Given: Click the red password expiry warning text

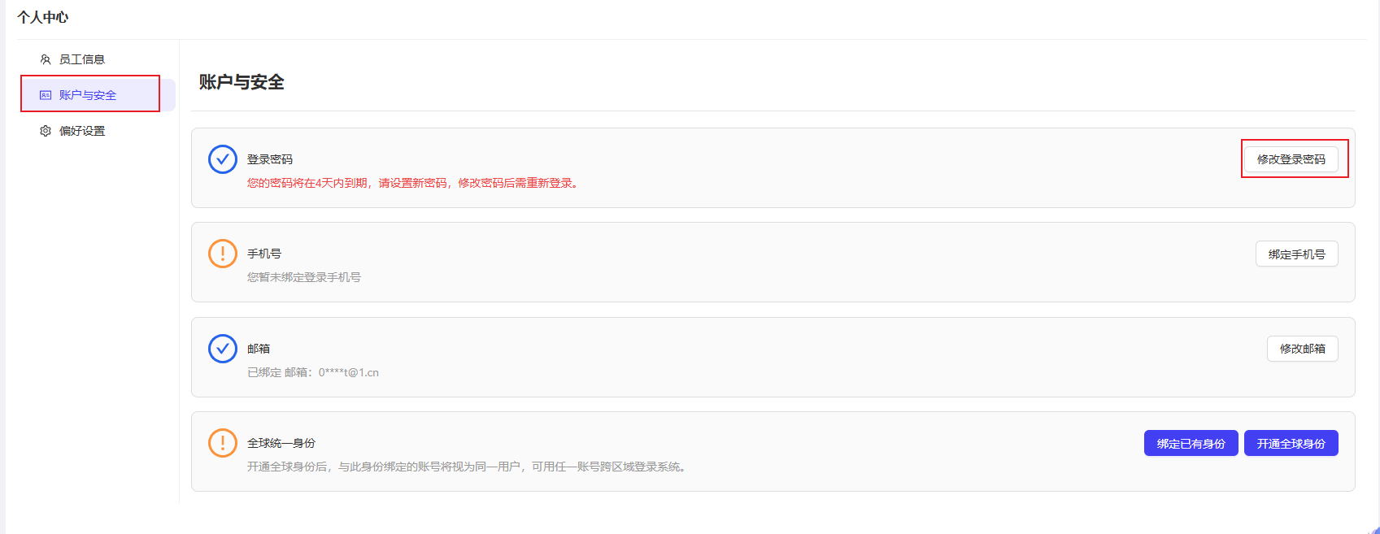Looking at the screenshot, I should coord(414,184).
